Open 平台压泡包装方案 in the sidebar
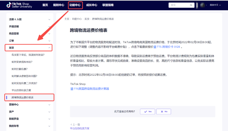 tap(21, 90)
